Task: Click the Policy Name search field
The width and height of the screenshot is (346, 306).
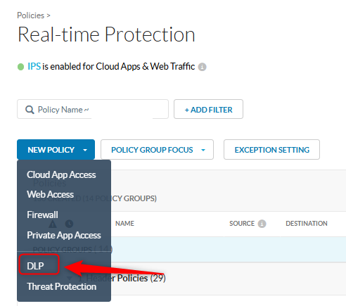Action: [x=93, y=109]
